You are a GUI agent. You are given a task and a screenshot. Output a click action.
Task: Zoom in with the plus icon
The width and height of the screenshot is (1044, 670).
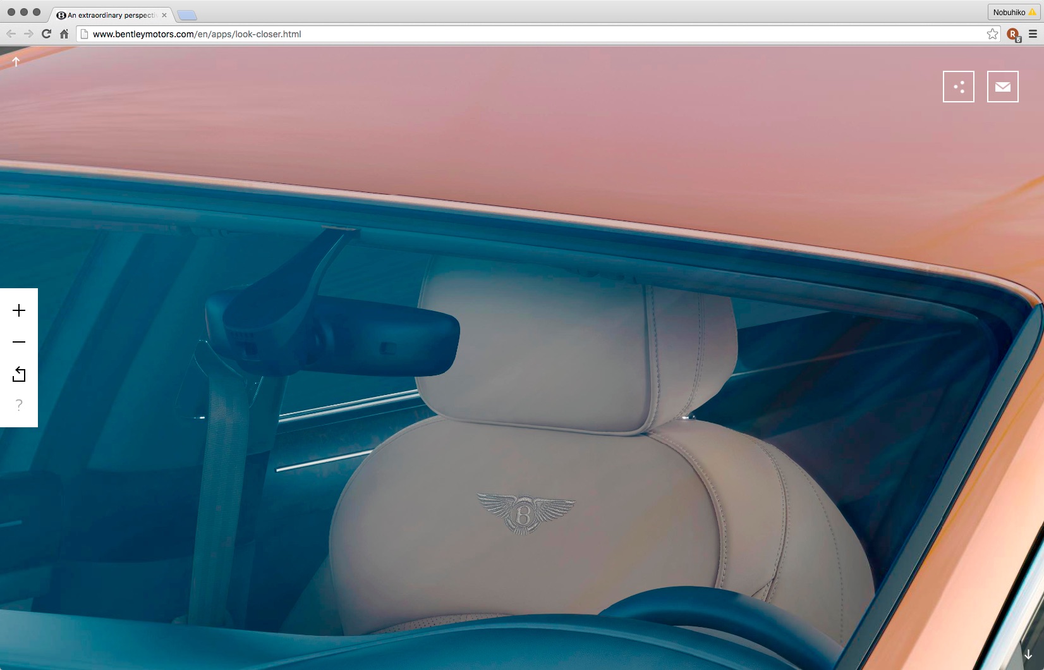point(19,310)
